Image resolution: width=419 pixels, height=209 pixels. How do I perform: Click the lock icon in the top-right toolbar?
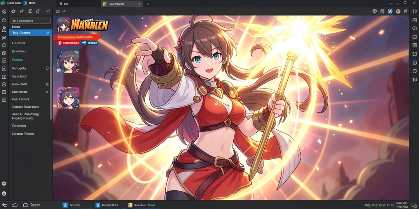(383, 11)
